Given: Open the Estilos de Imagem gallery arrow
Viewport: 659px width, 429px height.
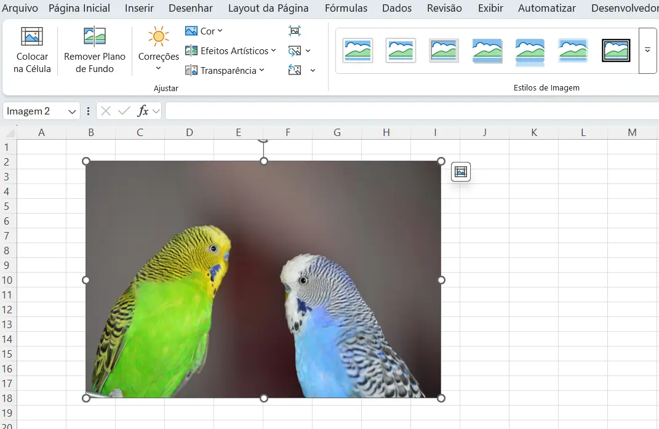Looking at the screenshot, I should click(647, 50).
